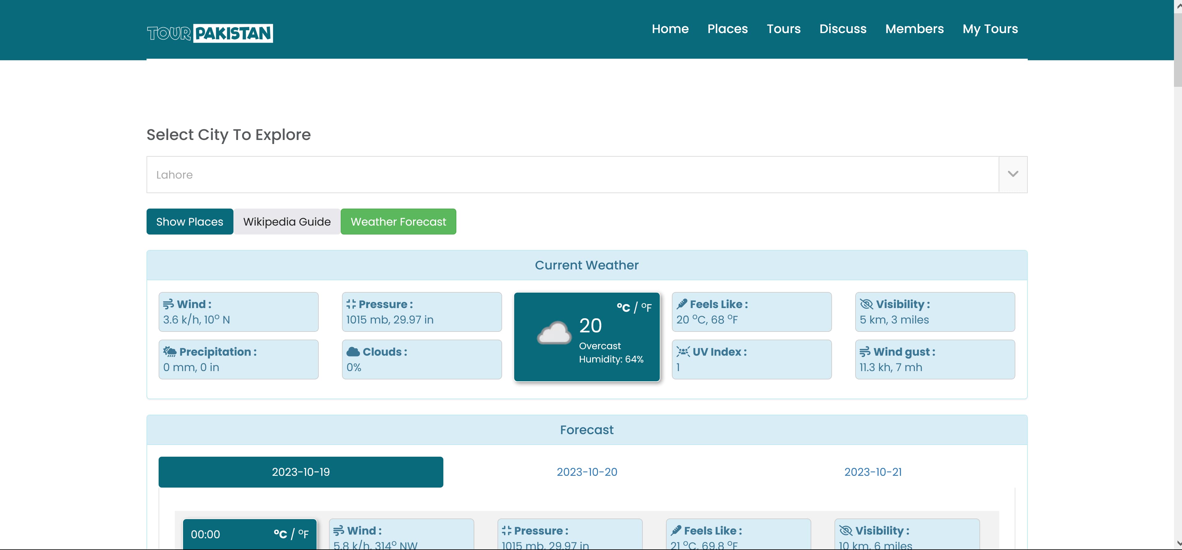Open the Places menu item
This screenshot has width=1182, height=550.
[727, 29]
